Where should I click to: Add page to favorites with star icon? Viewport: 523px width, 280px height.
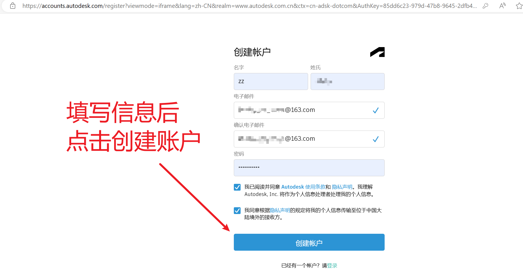tap(519, 6)
